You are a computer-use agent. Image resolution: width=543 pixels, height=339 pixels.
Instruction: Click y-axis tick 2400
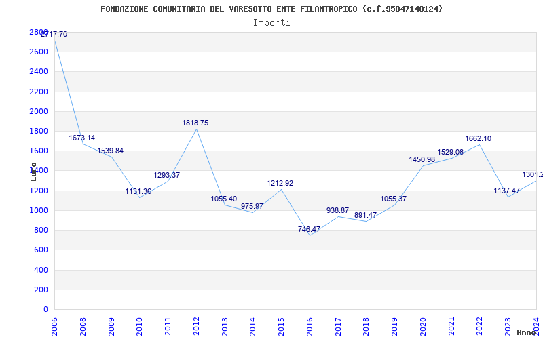coord(39,72)
